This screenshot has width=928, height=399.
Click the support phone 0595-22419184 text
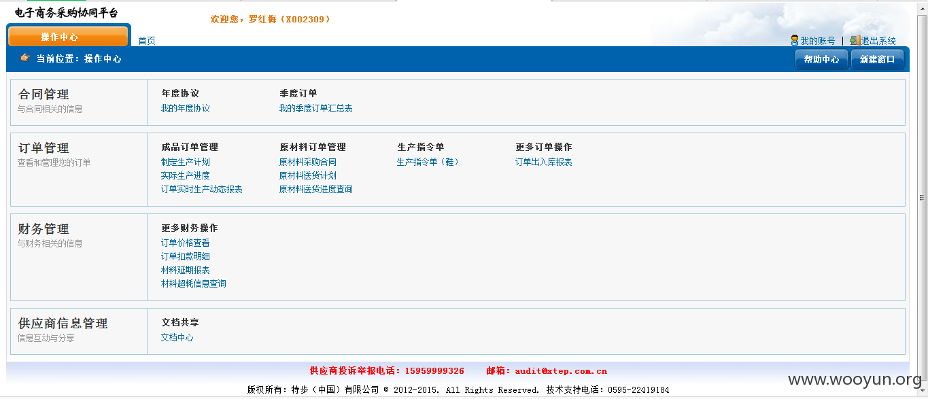coord(638,390)
